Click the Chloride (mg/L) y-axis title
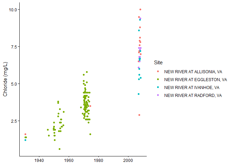Image resolution: width=232 pixels, height=165 pixels. pos(5,79)
